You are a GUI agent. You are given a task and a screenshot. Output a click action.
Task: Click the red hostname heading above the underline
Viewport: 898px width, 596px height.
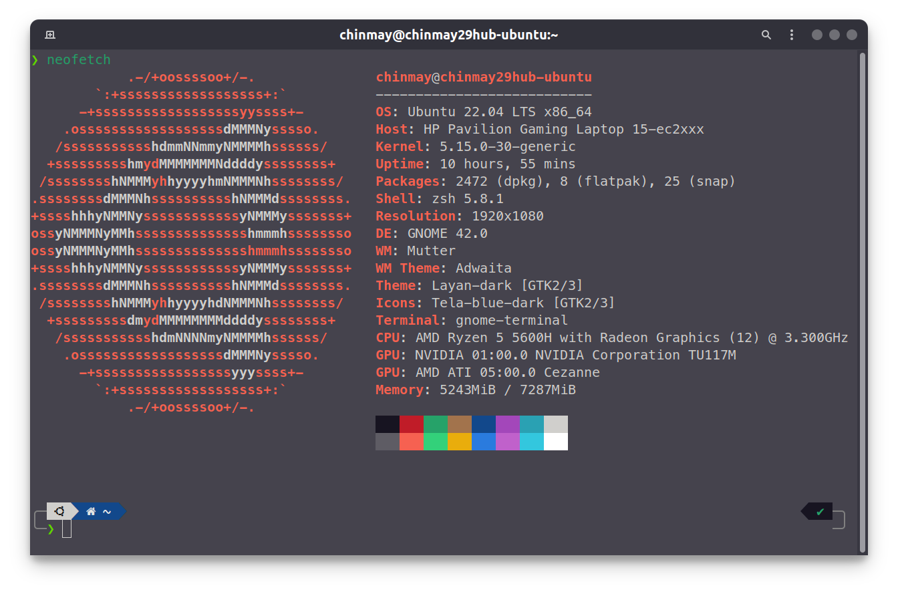coord(483,77)
